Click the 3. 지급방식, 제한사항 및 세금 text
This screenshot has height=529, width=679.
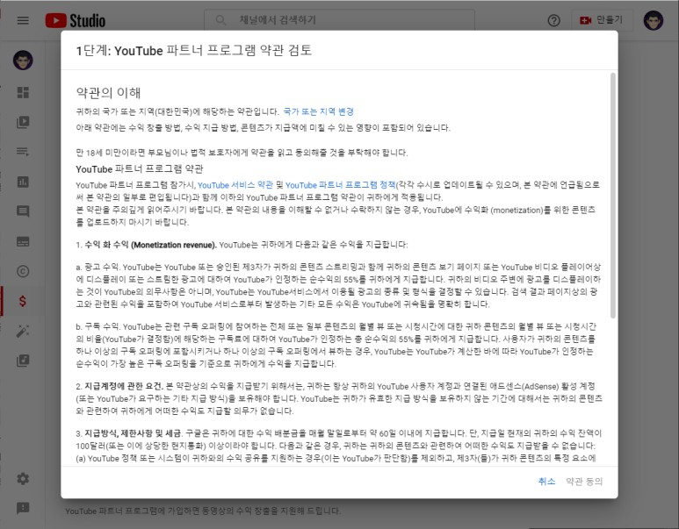[x=129, y=433]
